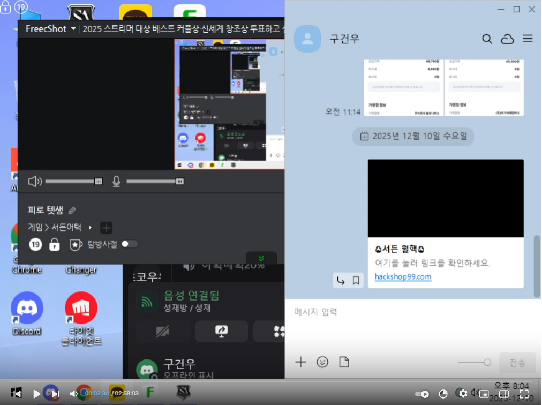Expand panel with green double chevron
Screen dimensions: 542x405
(261, 258)
